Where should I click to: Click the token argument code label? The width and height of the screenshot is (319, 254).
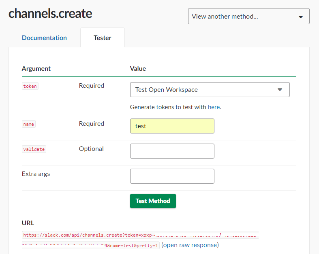[x=30, y=86]
